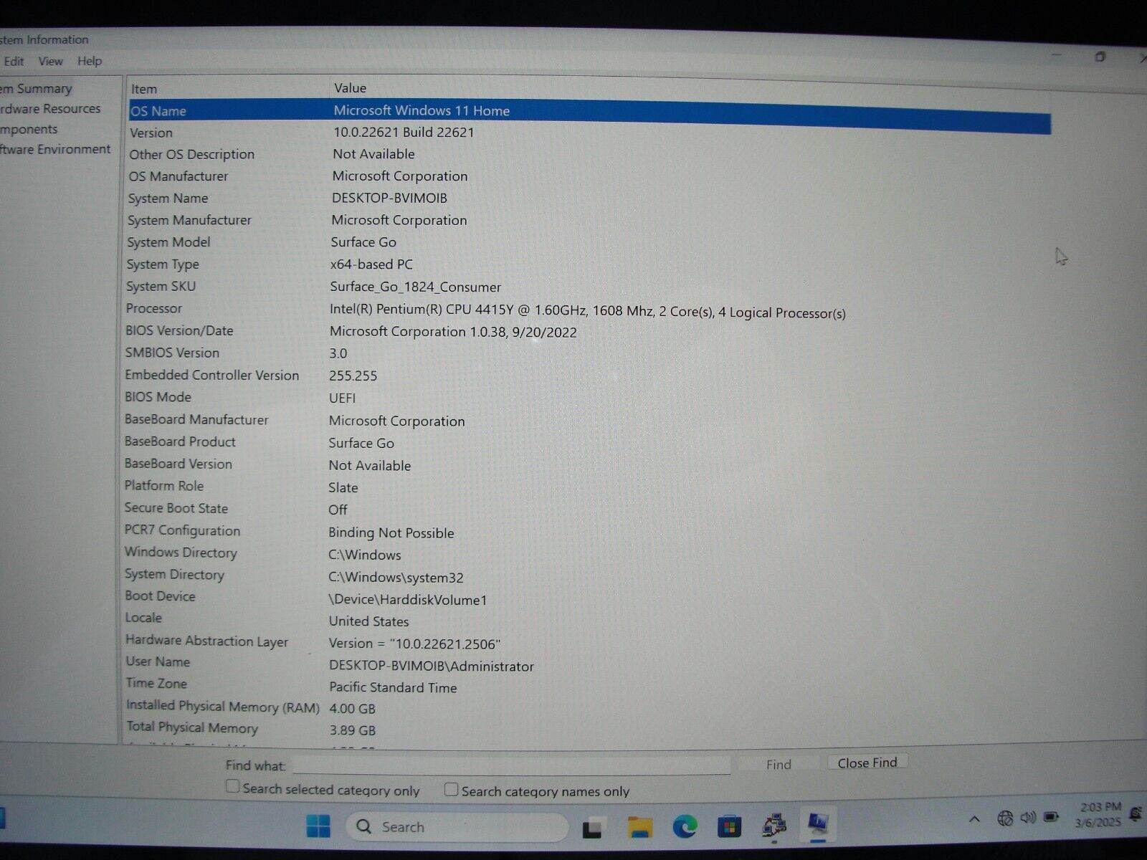Image resolution: width=1147 pixels, height=860 pixels.
Task: Expand Hardware Resources in the sidebar
Action: (50, 108)
